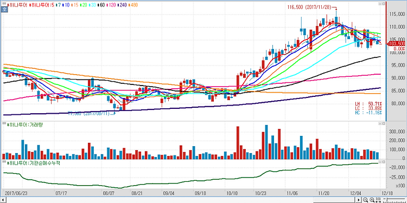Click the candle-spacing adjust icon beside the zoom icons
Image resolution: width=407 pixels, height=203 pixels.
click(378, 200)
